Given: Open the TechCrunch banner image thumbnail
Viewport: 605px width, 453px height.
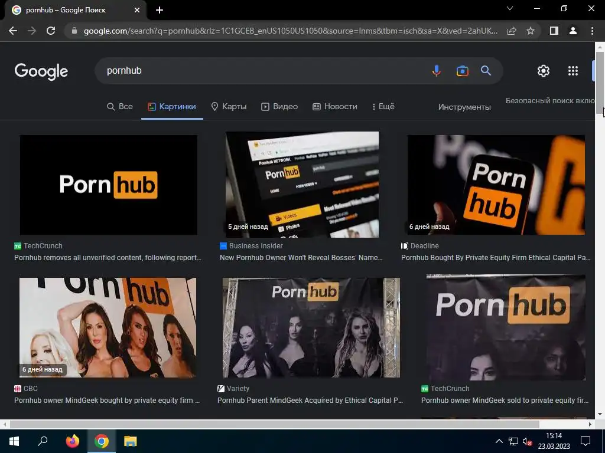Looking at the screenshot, I should (x=506, y=327).
